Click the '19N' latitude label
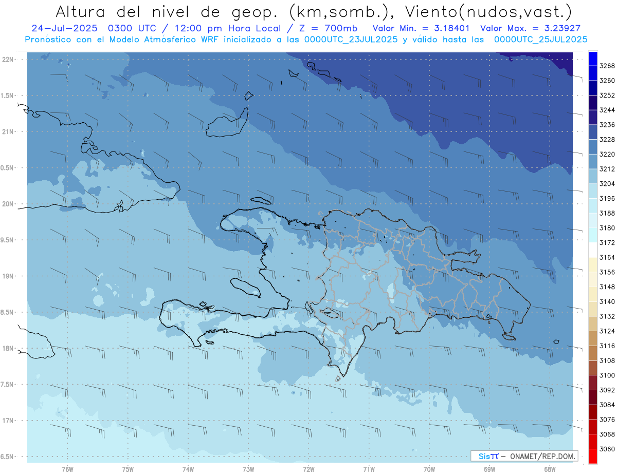 click(8, 276)
